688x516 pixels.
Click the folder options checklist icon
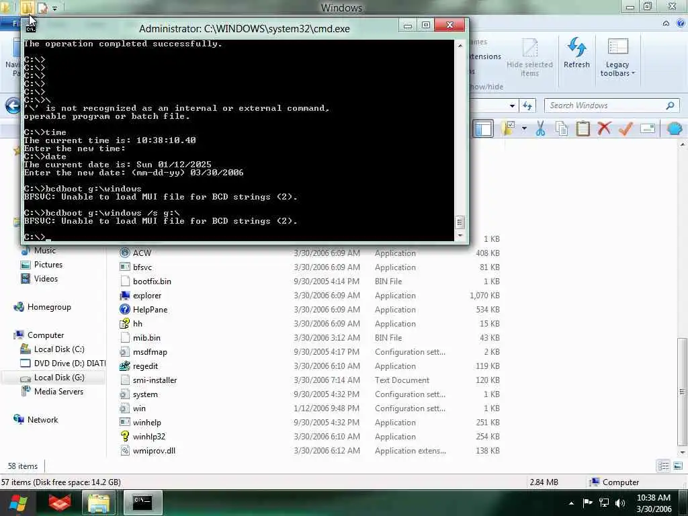pos(509,128)
